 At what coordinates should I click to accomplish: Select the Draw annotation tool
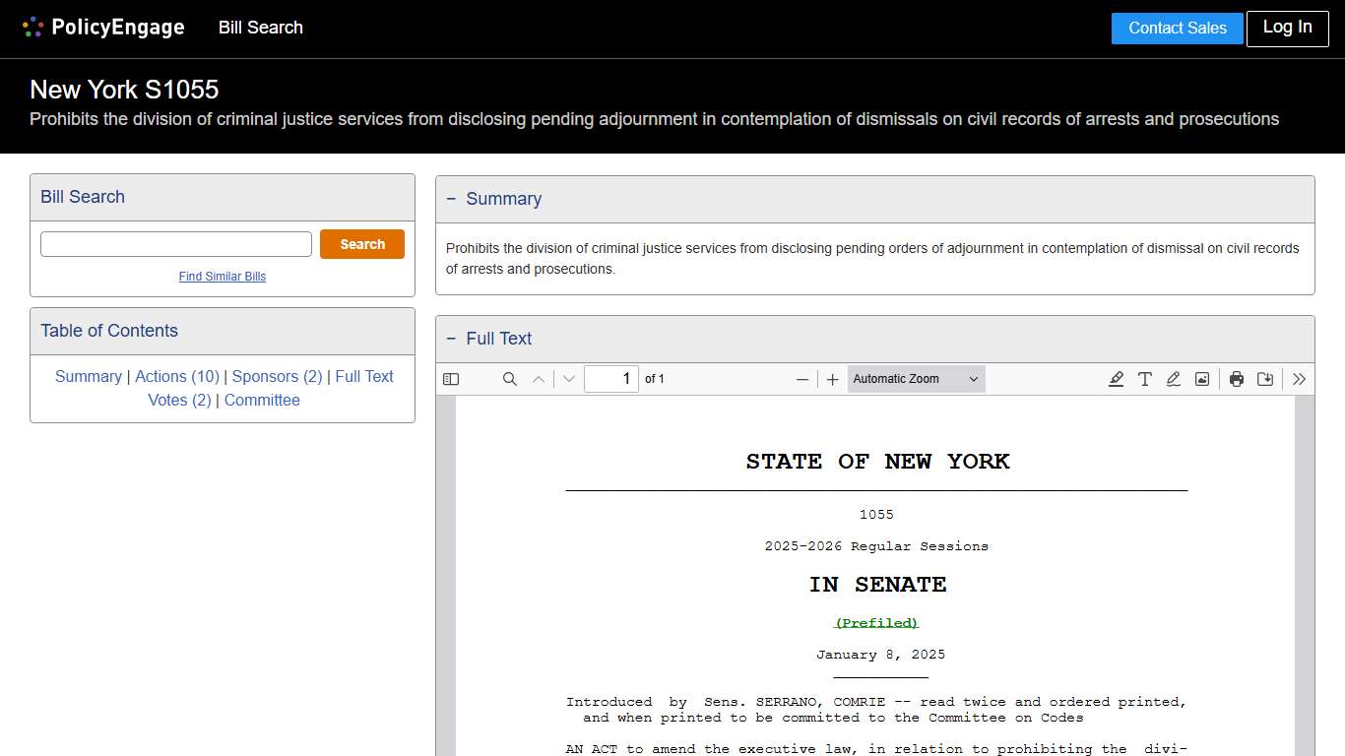click(1173, 379)
